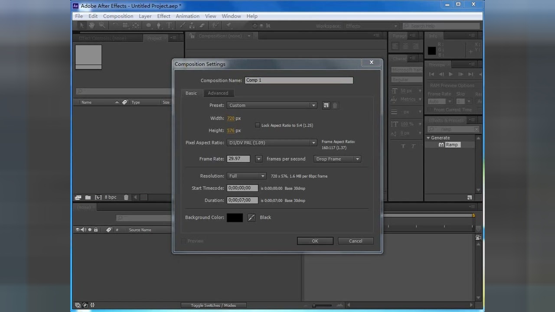This screenshot has width=555, height=312.
Task: Select the Zoom magnifier tool
Action: pos(102,25)
